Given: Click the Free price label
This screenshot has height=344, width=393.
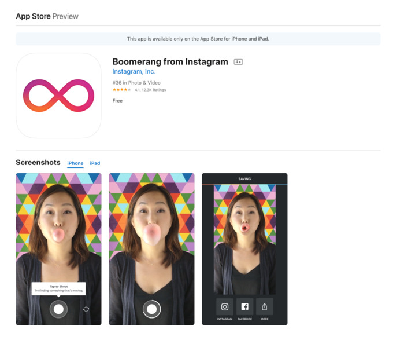Looking at the screenshot, I should [117, 101].
